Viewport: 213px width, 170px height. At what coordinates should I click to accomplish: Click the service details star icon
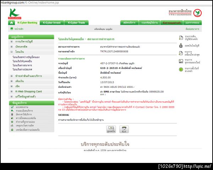coord(12,110)
